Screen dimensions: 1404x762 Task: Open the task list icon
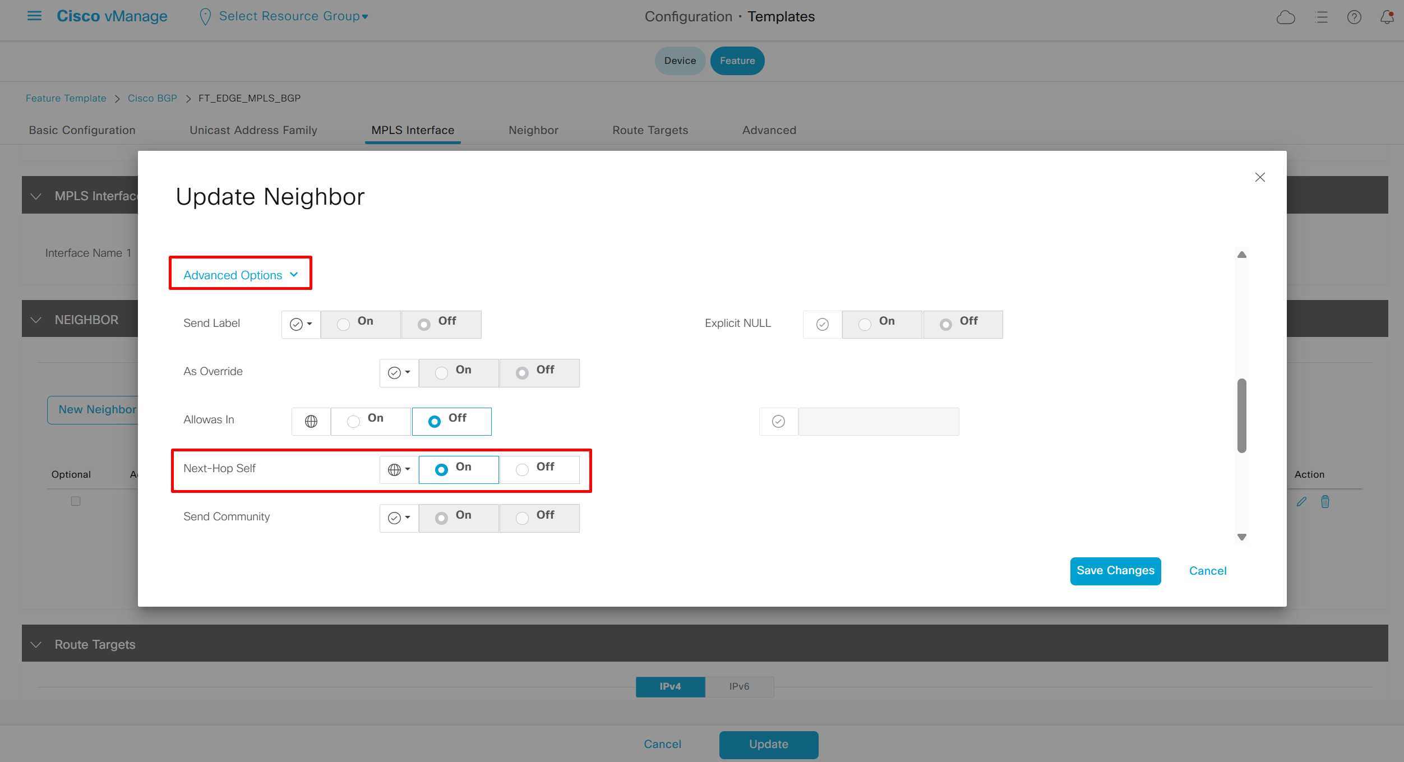(x=1321, y=17)
